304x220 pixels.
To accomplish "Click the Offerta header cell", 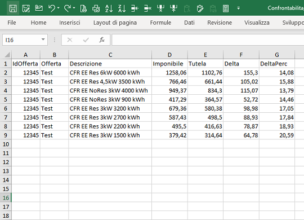I will pyautogui.click(x=54, y=64).
